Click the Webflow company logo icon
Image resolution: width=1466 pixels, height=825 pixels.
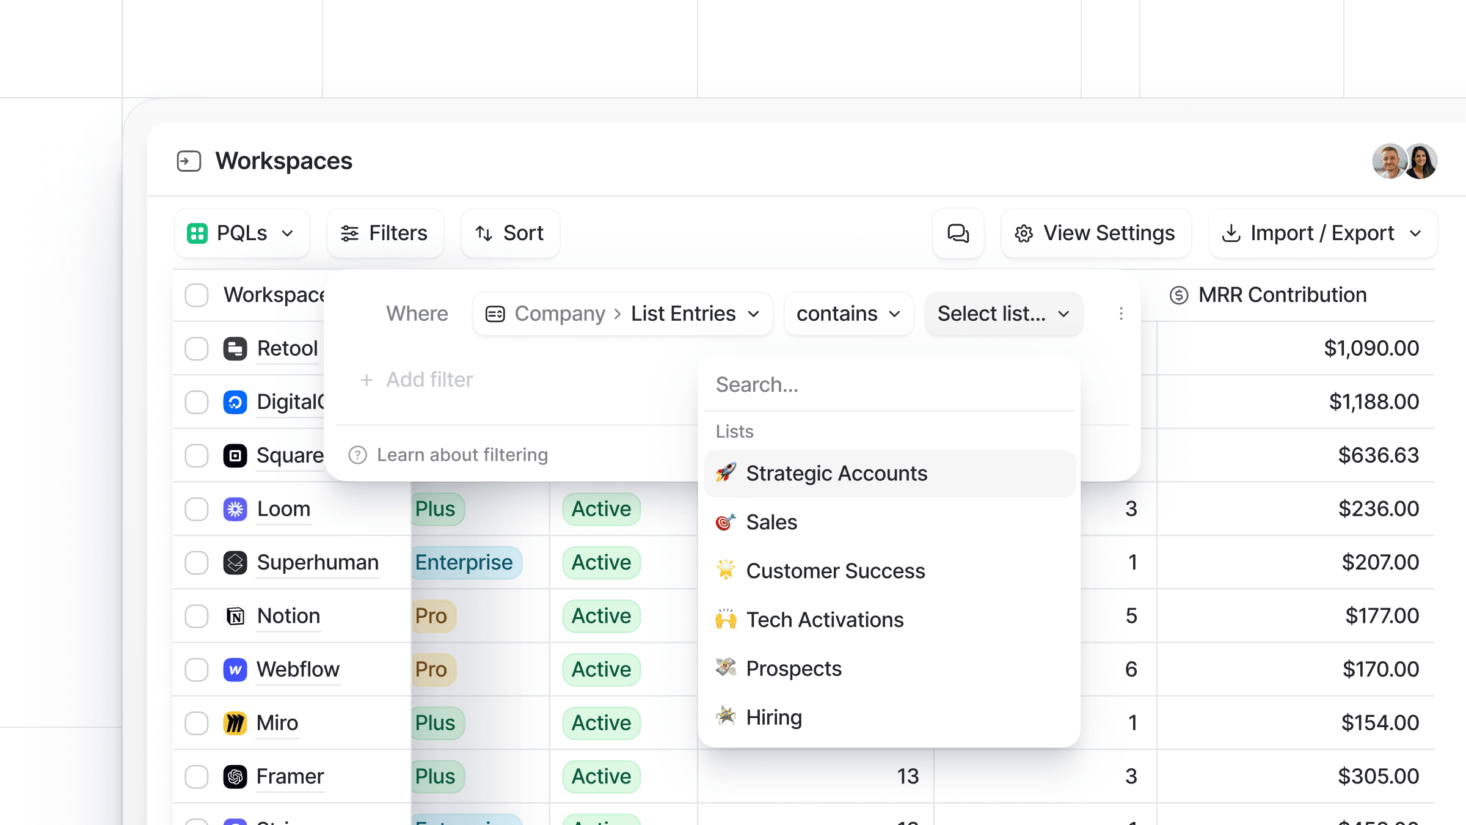[x=235, y=670]
